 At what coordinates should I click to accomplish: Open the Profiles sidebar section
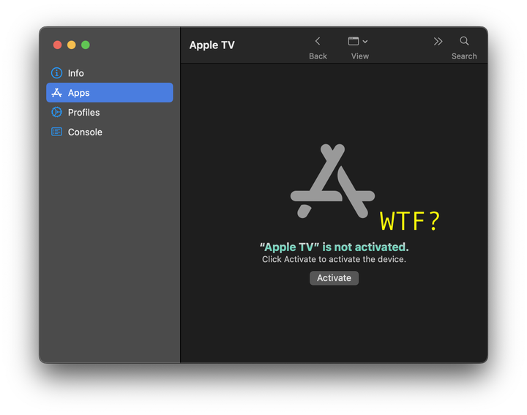(110, 112)
